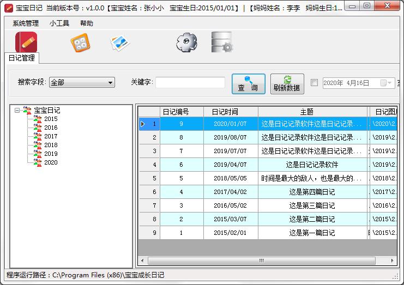The width and height of the screenshot is (404, 285).
Task: Click date cell 2019/08/07
Action: point(231,137)
